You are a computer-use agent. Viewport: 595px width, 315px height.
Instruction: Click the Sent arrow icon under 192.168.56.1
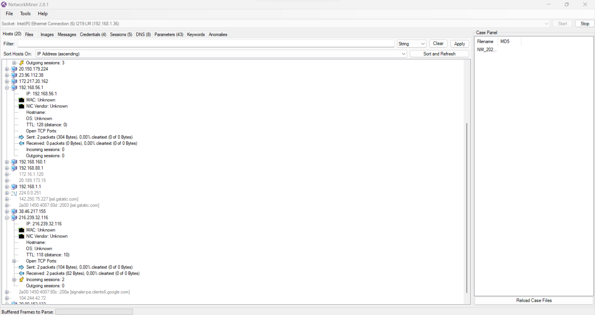[21, 137]
